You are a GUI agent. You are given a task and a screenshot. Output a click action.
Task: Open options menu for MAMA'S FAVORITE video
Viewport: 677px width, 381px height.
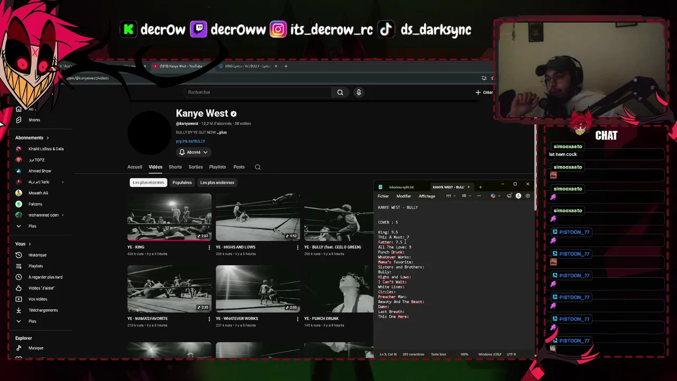click(209, 319)
